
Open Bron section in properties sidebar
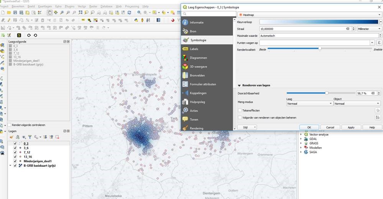click(207, 31)
